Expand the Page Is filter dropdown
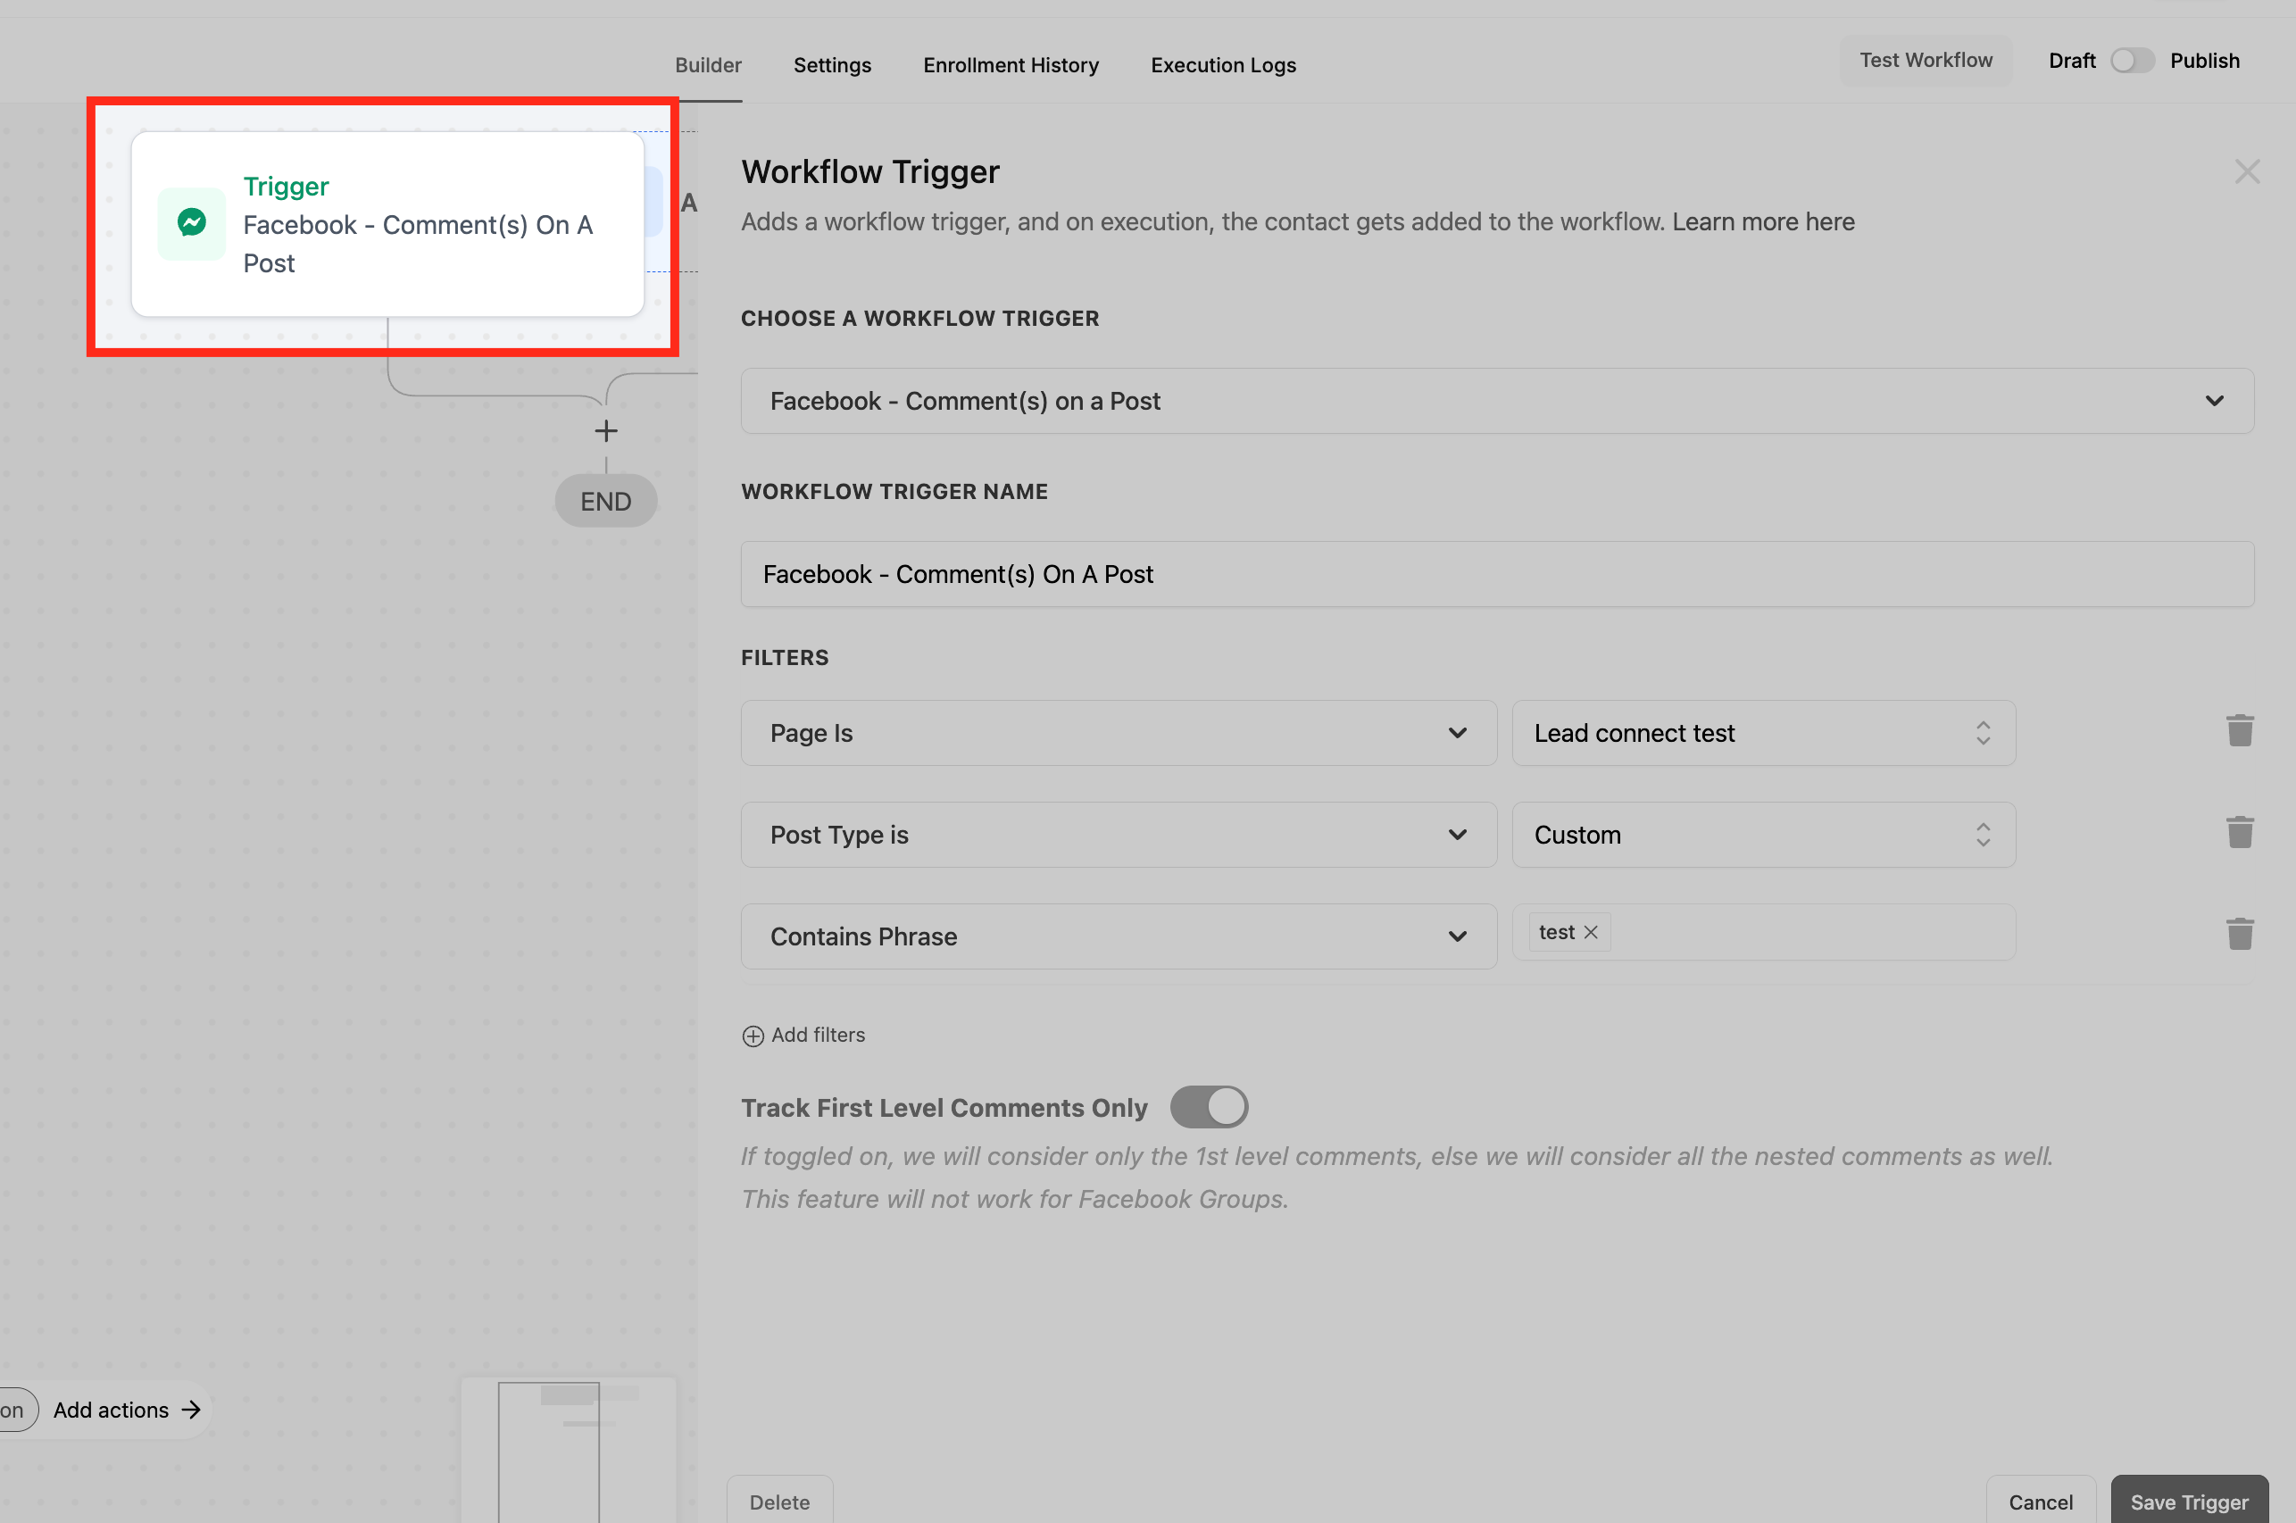 click(x=1118, y=733)
